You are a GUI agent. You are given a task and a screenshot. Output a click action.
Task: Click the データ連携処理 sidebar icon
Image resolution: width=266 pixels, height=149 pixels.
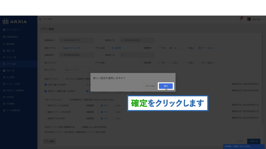point(4,110)
